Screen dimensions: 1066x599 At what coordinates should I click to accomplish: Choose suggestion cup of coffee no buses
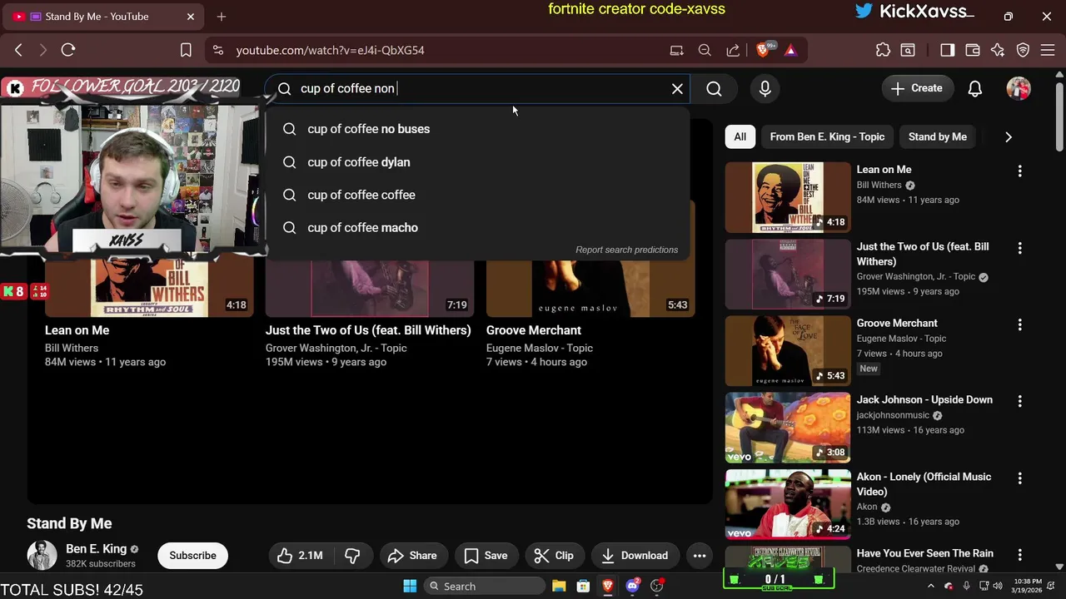tap(477, 129)
